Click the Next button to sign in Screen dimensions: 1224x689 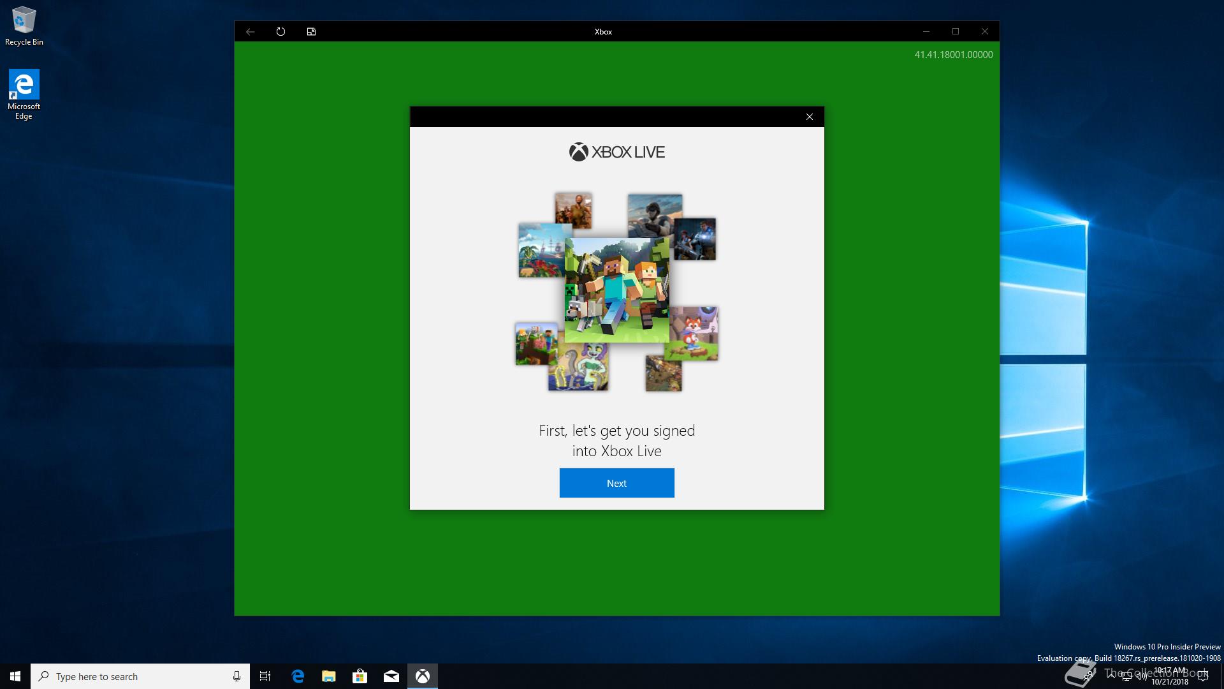616,483
